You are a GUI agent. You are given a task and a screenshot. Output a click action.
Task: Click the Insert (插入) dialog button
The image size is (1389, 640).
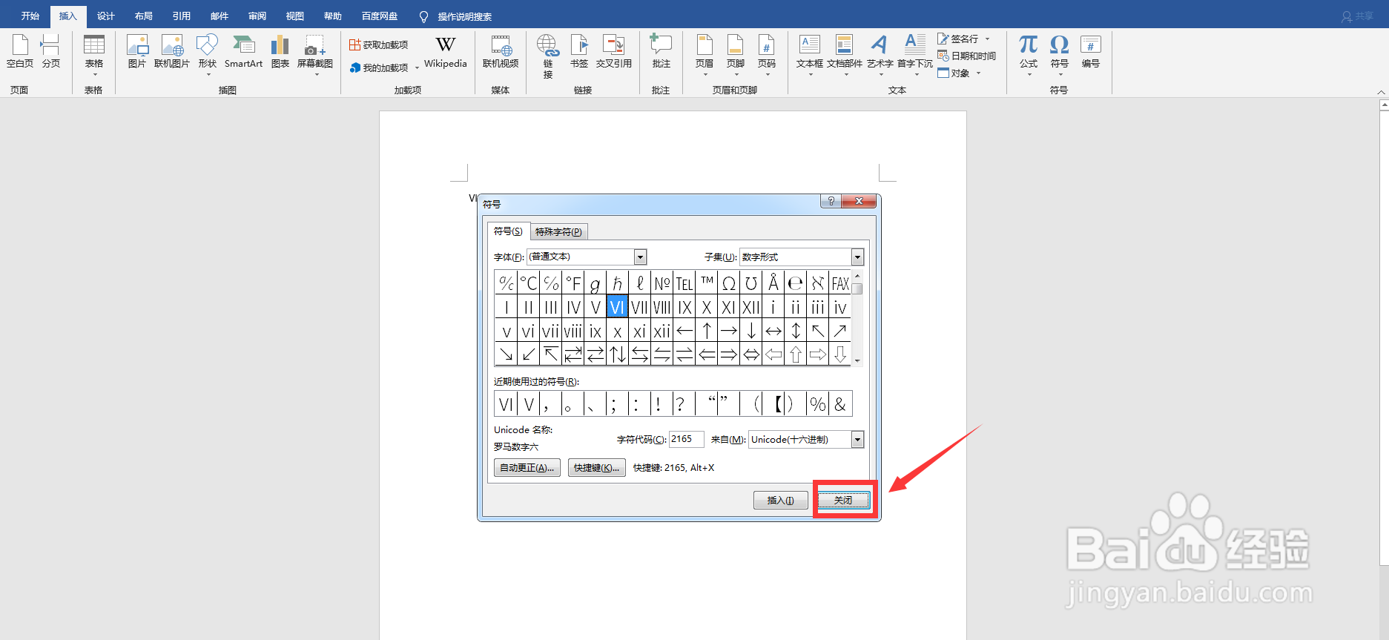(781, 501)
